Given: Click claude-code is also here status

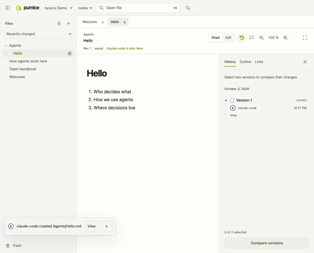Looking at the screenshot, I should coord(124,48).
